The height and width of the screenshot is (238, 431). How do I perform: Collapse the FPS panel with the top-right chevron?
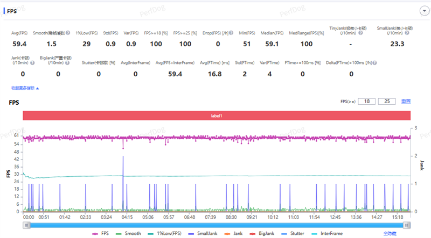(423, 10)
